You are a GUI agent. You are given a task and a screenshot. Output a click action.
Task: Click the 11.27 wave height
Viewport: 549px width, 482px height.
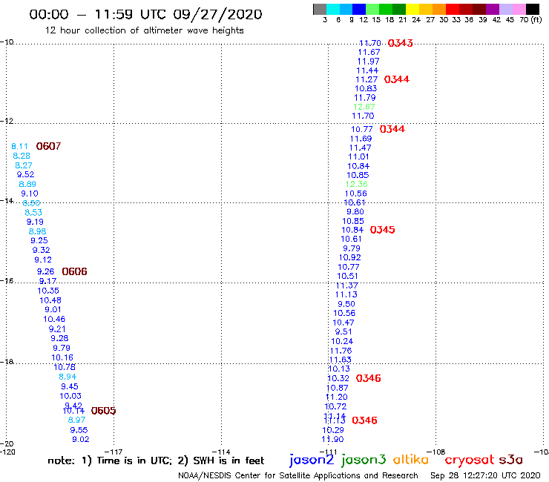tap(366, 79)
